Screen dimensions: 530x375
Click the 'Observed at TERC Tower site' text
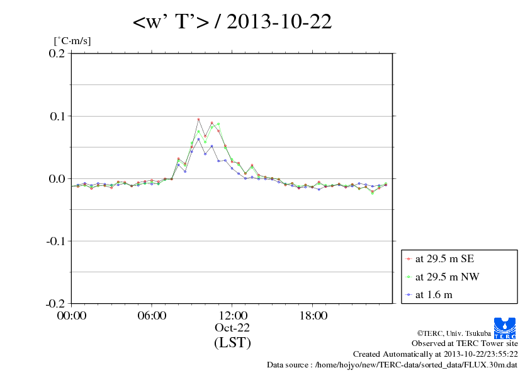(465, 343)
